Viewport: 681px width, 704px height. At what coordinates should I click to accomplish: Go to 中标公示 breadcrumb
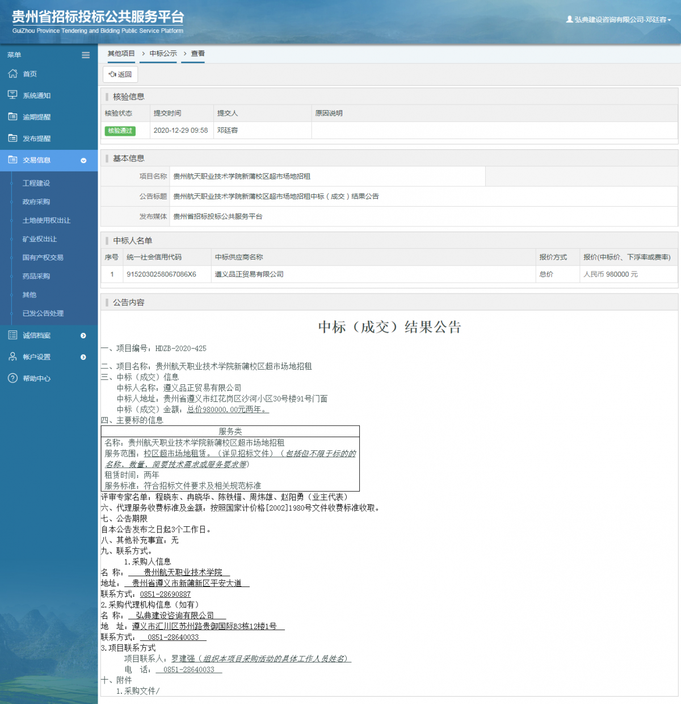pos(163,53)
